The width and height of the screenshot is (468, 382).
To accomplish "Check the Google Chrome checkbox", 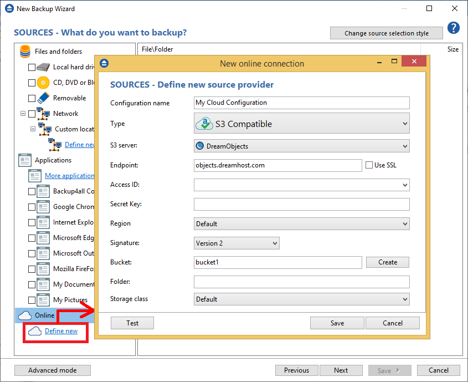I will pos(32,207).
